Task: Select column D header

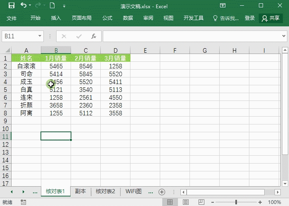Action: [115, 50]
